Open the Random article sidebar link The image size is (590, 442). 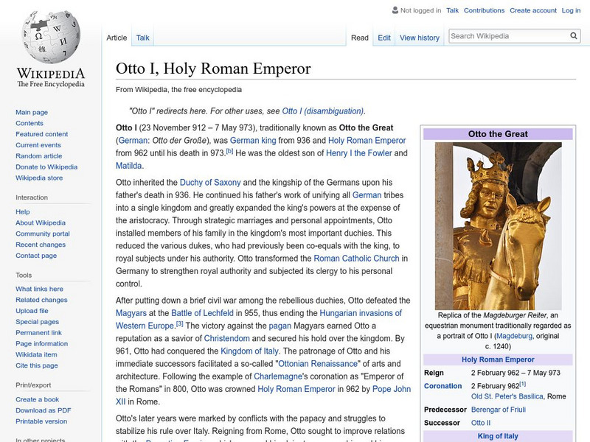click(39, 156)
